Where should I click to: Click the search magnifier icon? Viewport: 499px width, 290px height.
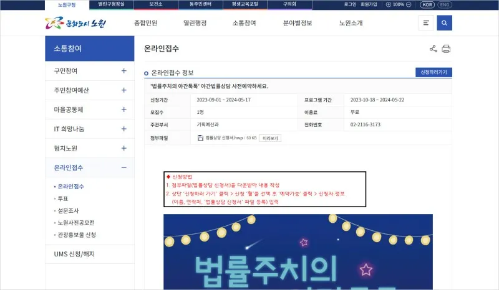tap(444, 23)
